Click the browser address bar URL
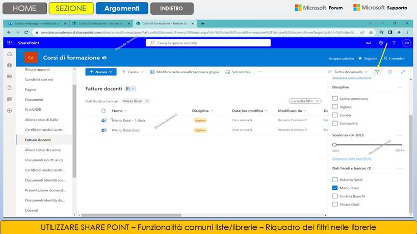The width and height of the screenshot is (417, 234). click(198, 33)
